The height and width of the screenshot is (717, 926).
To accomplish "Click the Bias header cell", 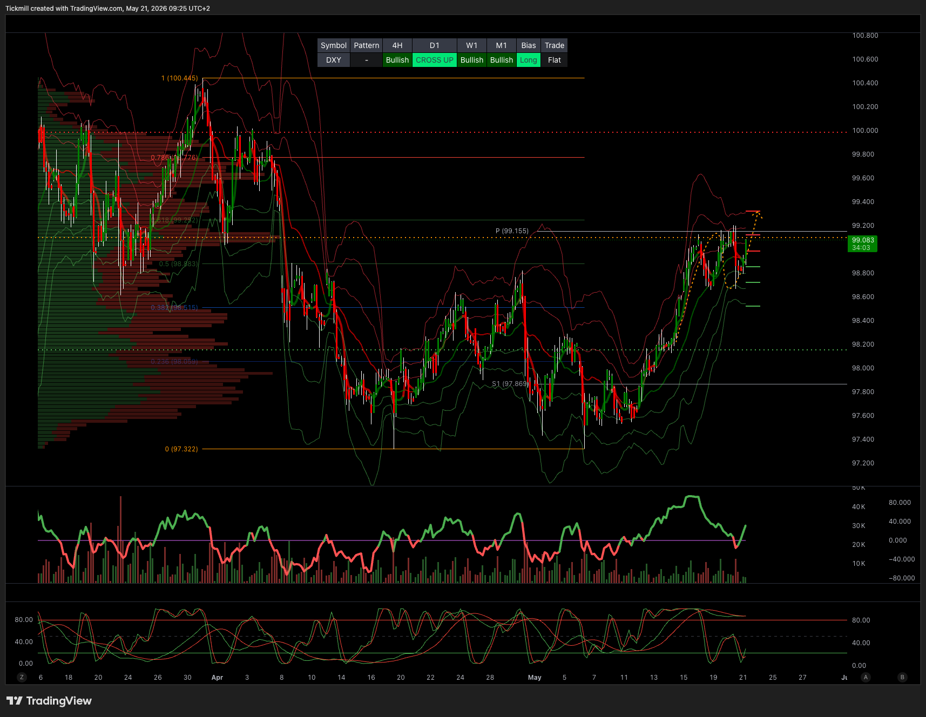I will click(529, 45).
